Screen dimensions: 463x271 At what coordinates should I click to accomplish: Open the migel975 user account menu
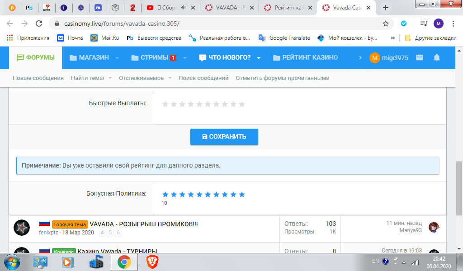(x=389, y=58)
